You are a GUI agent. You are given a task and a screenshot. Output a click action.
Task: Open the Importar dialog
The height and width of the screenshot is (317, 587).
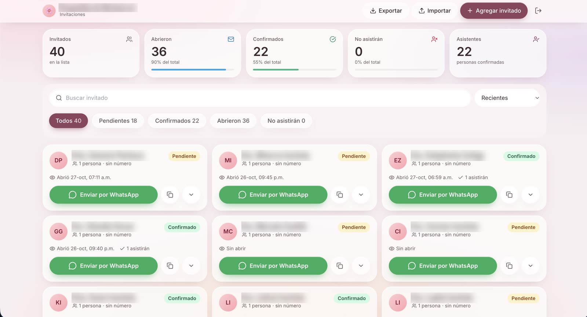(x=435, y=11)
